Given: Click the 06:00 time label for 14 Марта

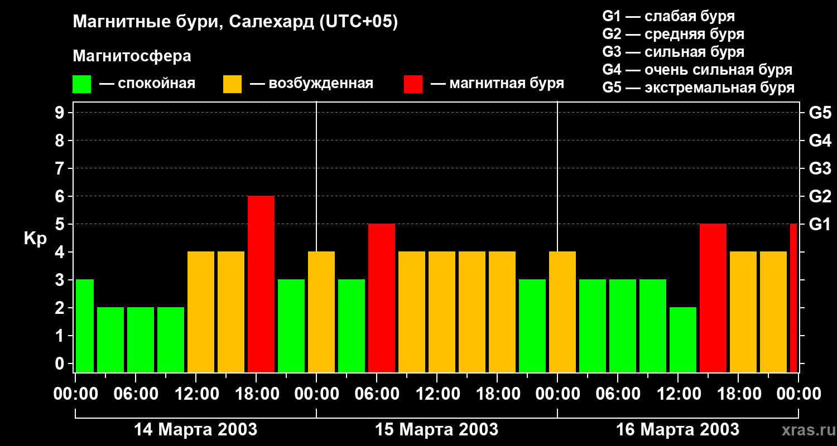Looking at the screenshot, I should pos(135,394).
